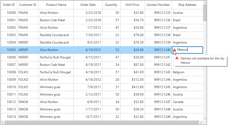Click order date 1/7/2012

click(88, 28)
